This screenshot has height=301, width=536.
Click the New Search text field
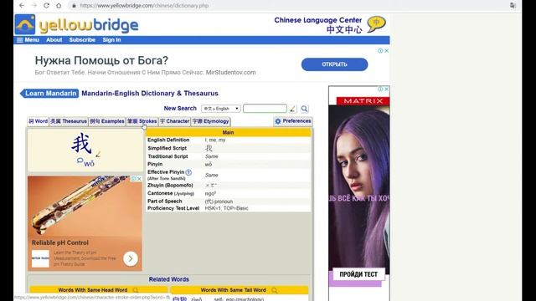coord(265,109)
